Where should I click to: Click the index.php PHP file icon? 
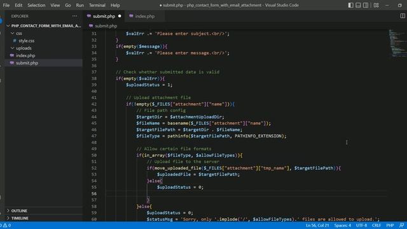click(12, 55)
